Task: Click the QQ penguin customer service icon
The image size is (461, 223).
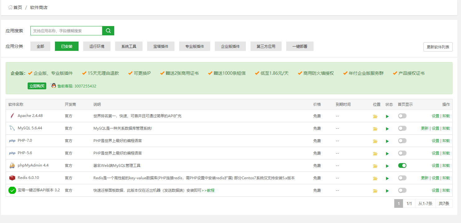Action: point(53,86)
